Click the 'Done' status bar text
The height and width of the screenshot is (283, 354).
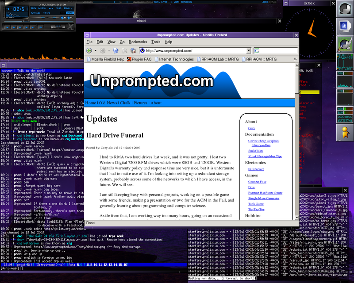[x=90, y=223]
